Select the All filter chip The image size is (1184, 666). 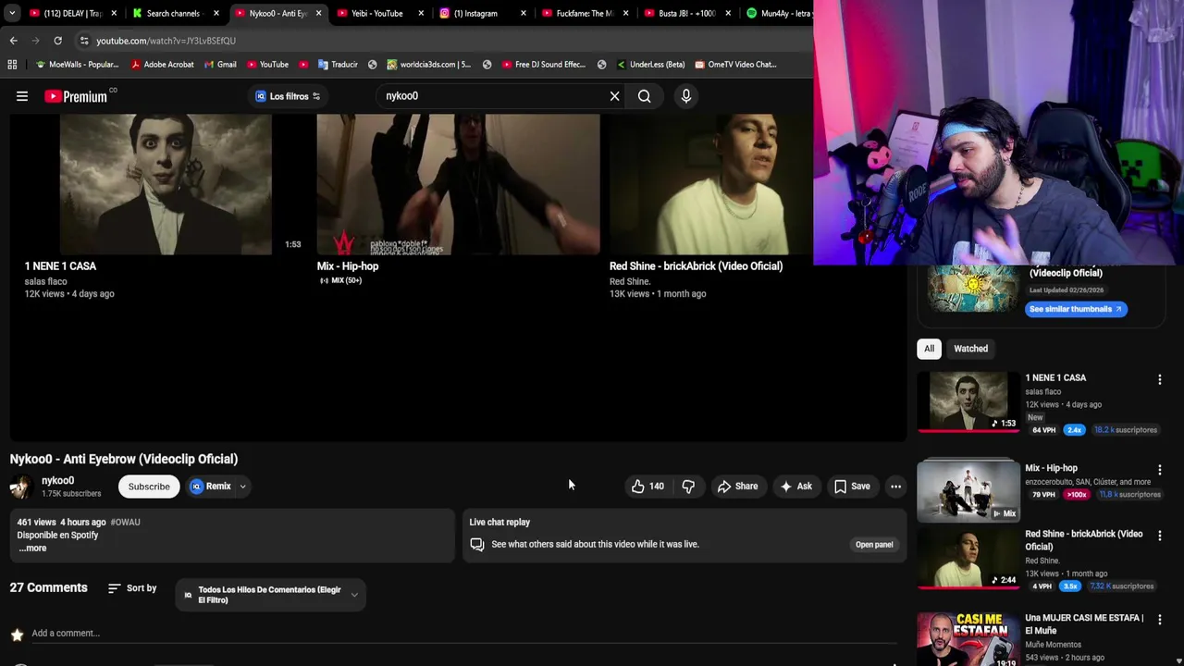point(929,349)
